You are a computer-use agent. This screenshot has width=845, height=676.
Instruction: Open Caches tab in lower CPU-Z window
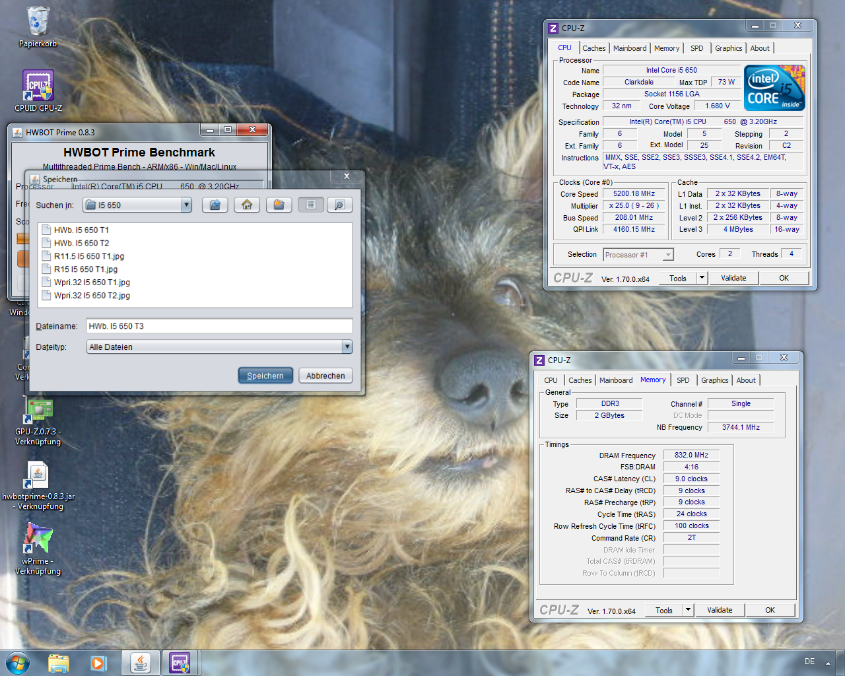pos(580,380)
